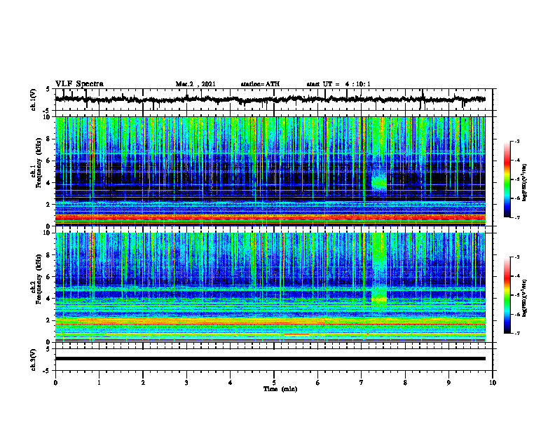Click the "start UT = 4:10:1" text

[338, 84]
